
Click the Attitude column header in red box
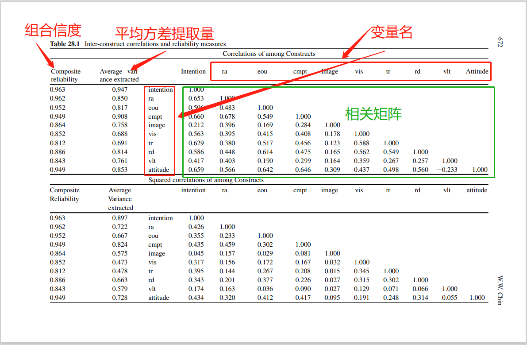click(477, 71)
